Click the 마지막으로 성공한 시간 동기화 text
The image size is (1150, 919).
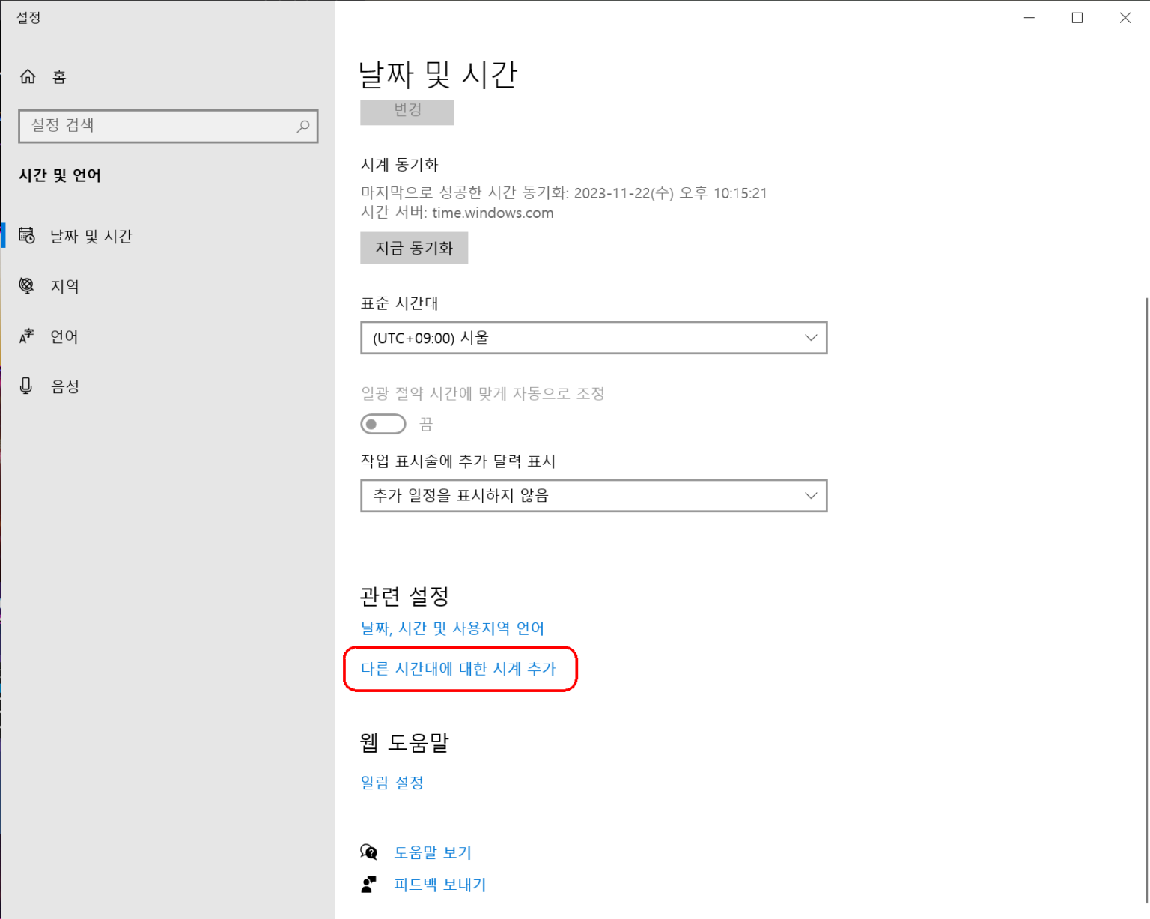click(x=564, y=193)
